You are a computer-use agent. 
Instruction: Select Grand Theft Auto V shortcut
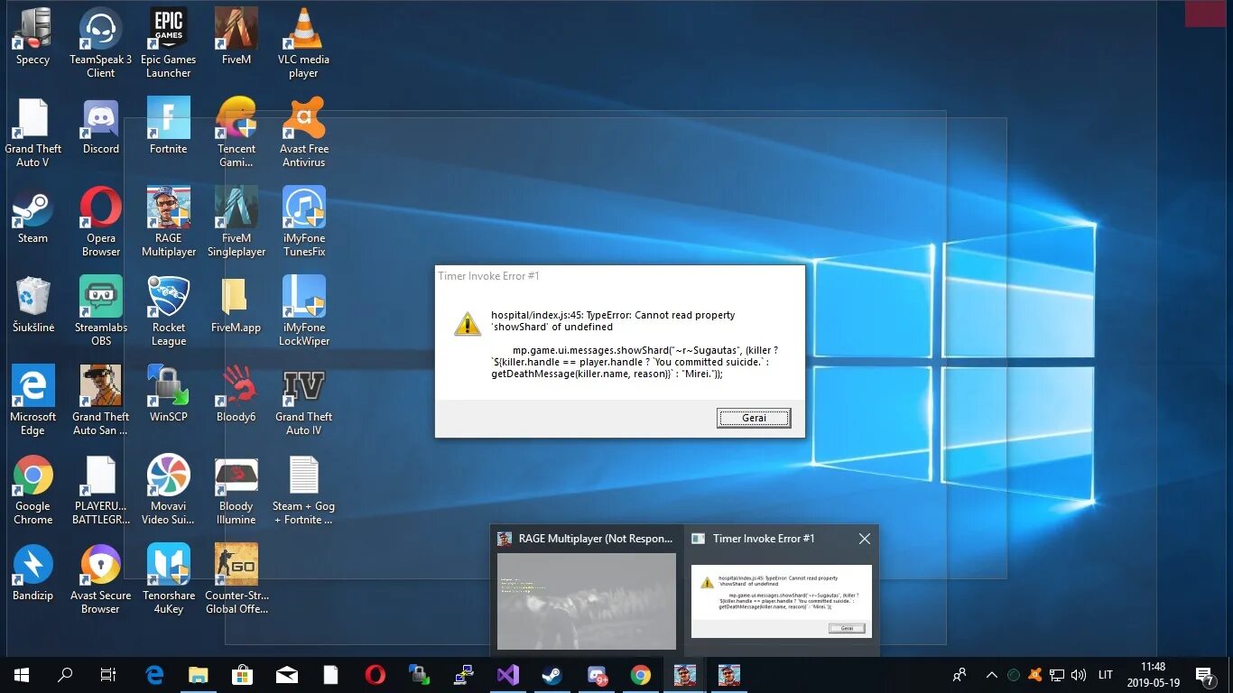(x=32, y=132)
